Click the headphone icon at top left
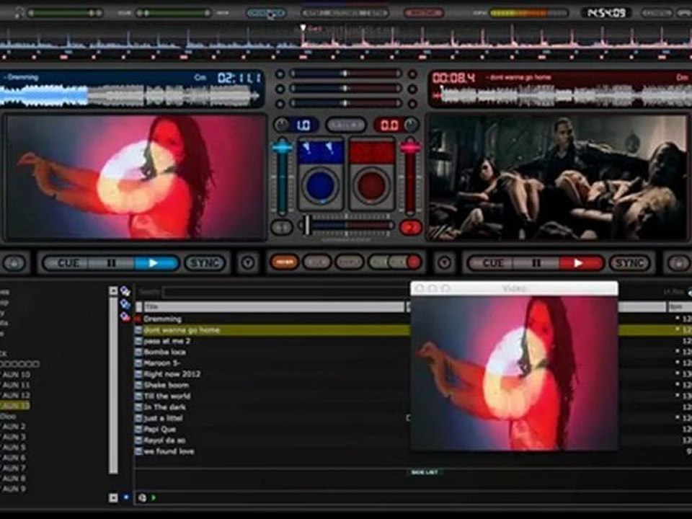 [x=19, y=13]
